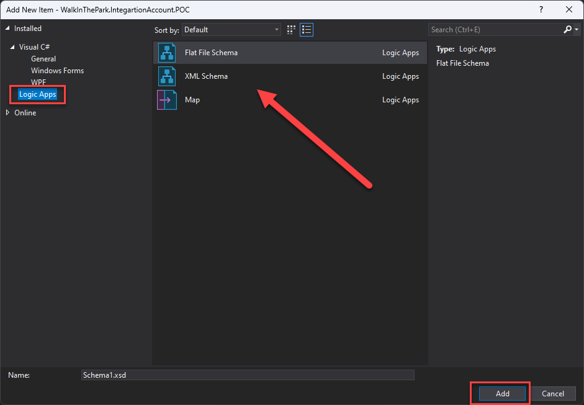Viewport: 584px width, 405px height.
Task: Select the Flat File Schema icon
Action: click(x=167, y=53)
